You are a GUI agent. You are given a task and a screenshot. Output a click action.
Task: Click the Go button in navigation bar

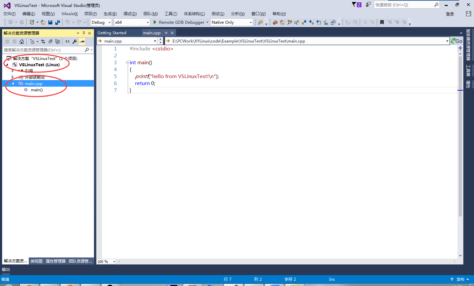click(x=456, y=41)
